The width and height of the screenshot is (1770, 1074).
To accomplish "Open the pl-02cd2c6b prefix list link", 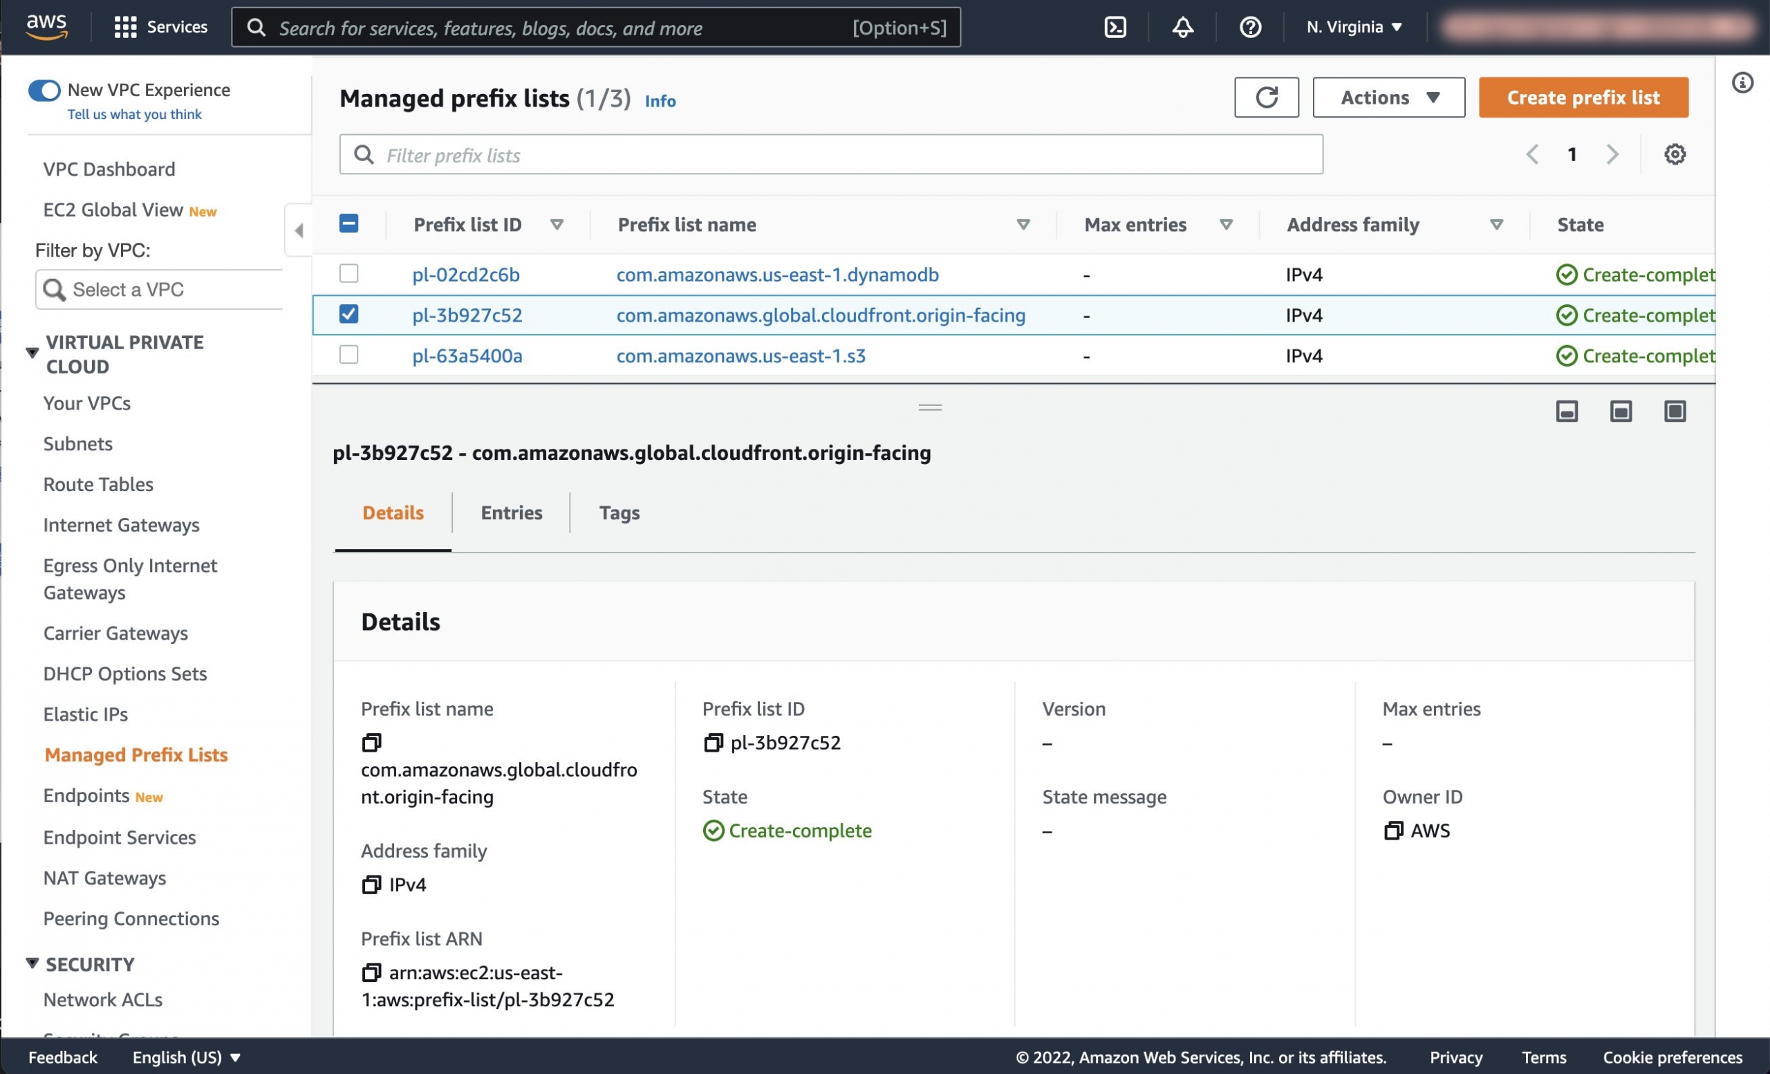I will [x=465, y=275].
